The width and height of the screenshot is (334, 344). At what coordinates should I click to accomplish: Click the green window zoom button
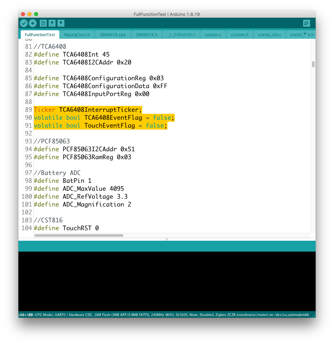(x=36, y=14)
